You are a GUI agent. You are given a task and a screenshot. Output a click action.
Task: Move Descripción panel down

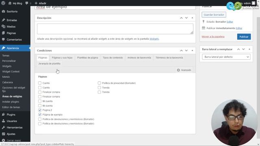pyautogui.click(x=186, y=18)
